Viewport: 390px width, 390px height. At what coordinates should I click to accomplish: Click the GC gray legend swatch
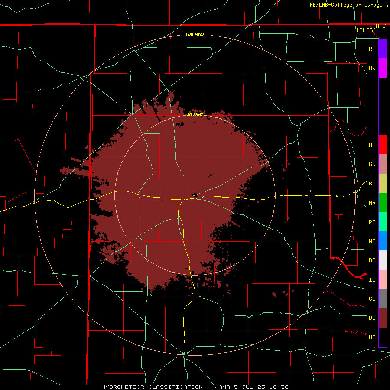tap(383, 299)
